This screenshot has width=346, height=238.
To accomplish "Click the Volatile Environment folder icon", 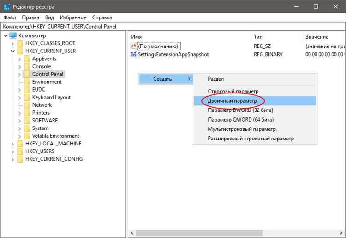I will pos(27,136).
